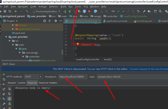Expand the generated-sources folder
The width and height of the screenshot is (168, 109).
coord(13,29)
